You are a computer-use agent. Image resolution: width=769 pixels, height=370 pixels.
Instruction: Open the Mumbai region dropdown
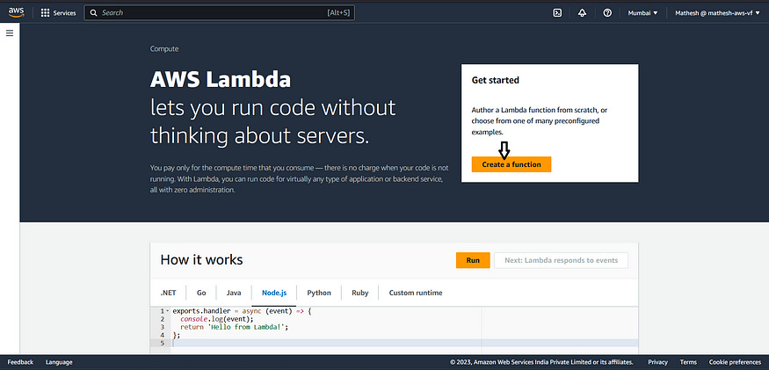tap(642, 13)
